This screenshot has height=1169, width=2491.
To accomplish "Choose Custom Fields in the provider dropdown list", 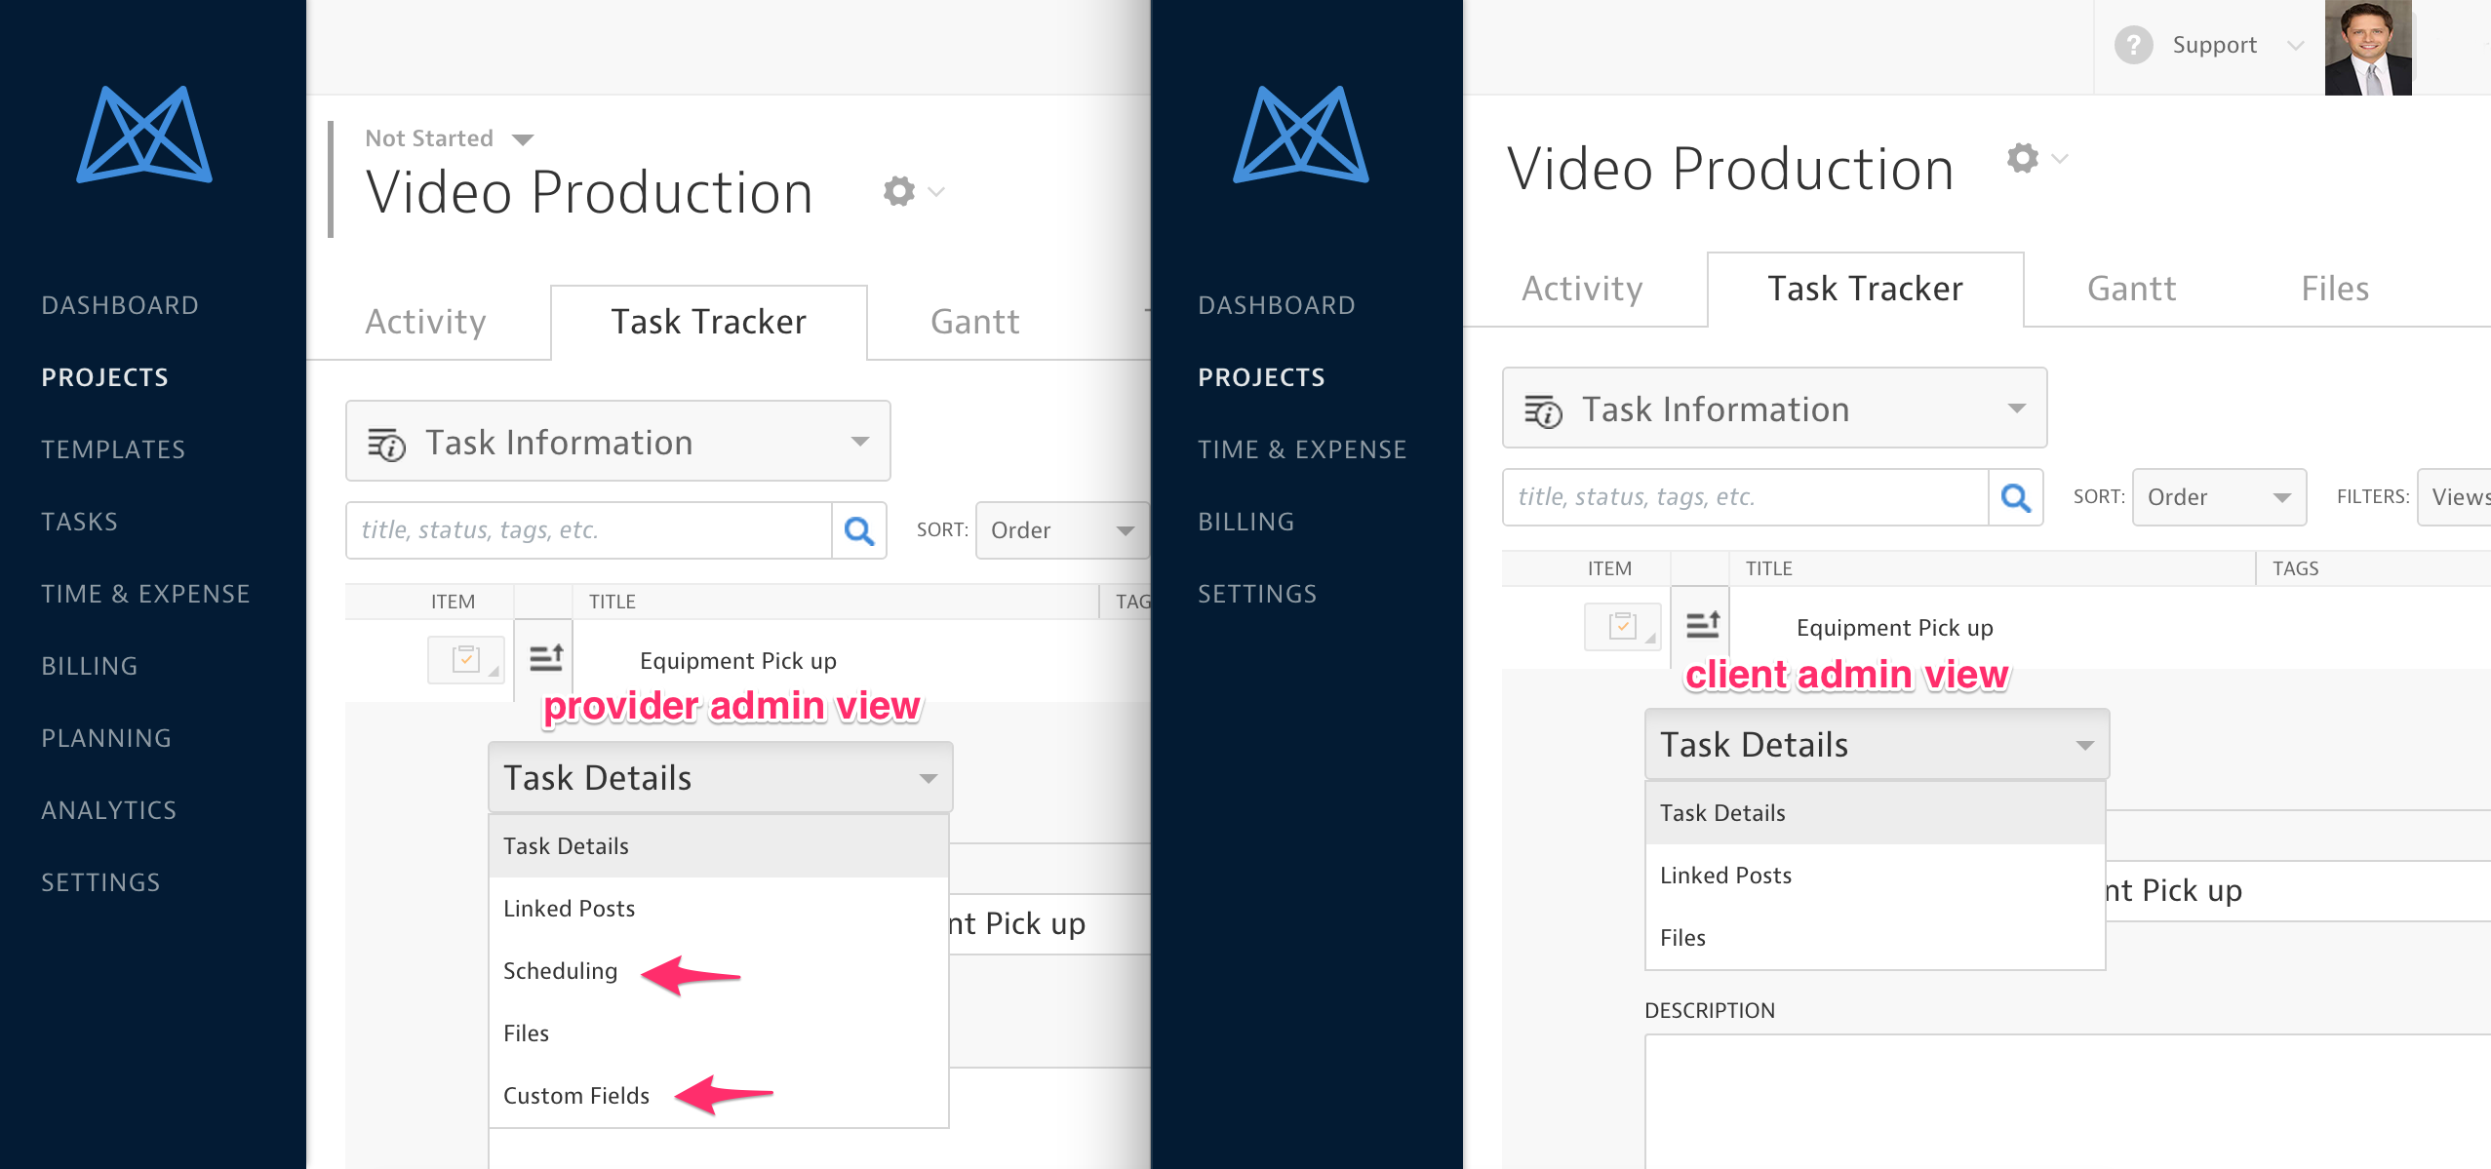I will click(x=575, y=1096).
